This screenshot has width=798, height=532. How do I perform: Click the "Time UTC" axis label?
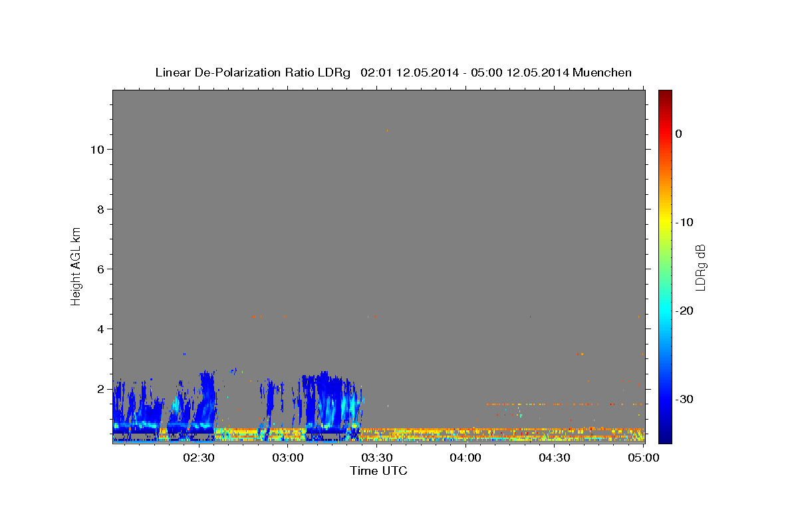tap(378, 471)
